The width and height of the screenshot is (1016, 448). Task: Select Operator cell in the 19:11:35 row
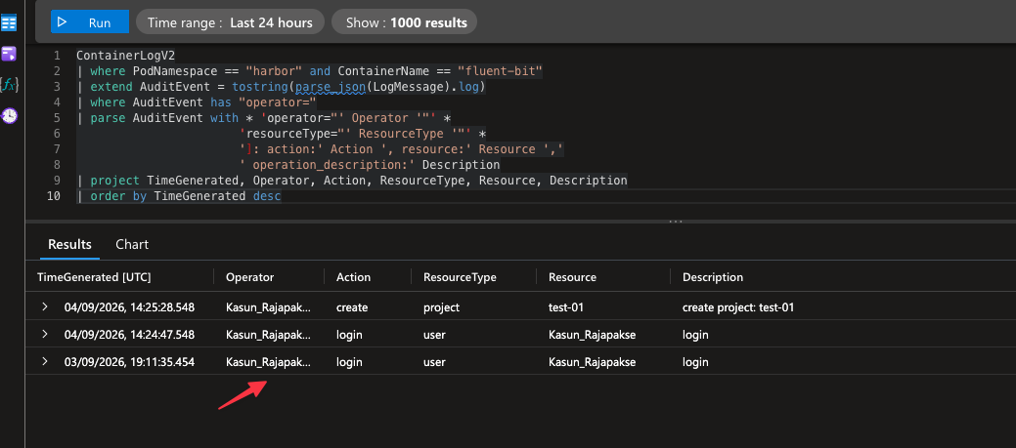[x=268, y=362]
